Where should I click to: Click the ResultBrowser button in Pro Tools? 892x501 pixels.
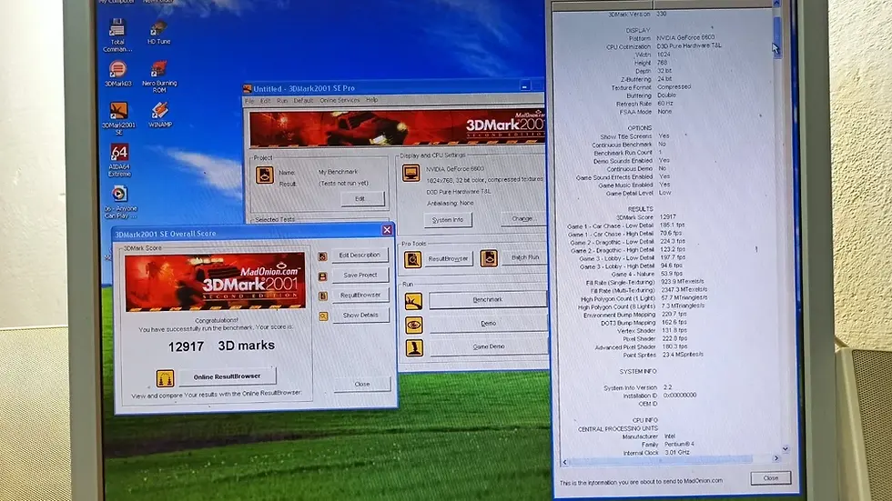(x=448, y=259)
